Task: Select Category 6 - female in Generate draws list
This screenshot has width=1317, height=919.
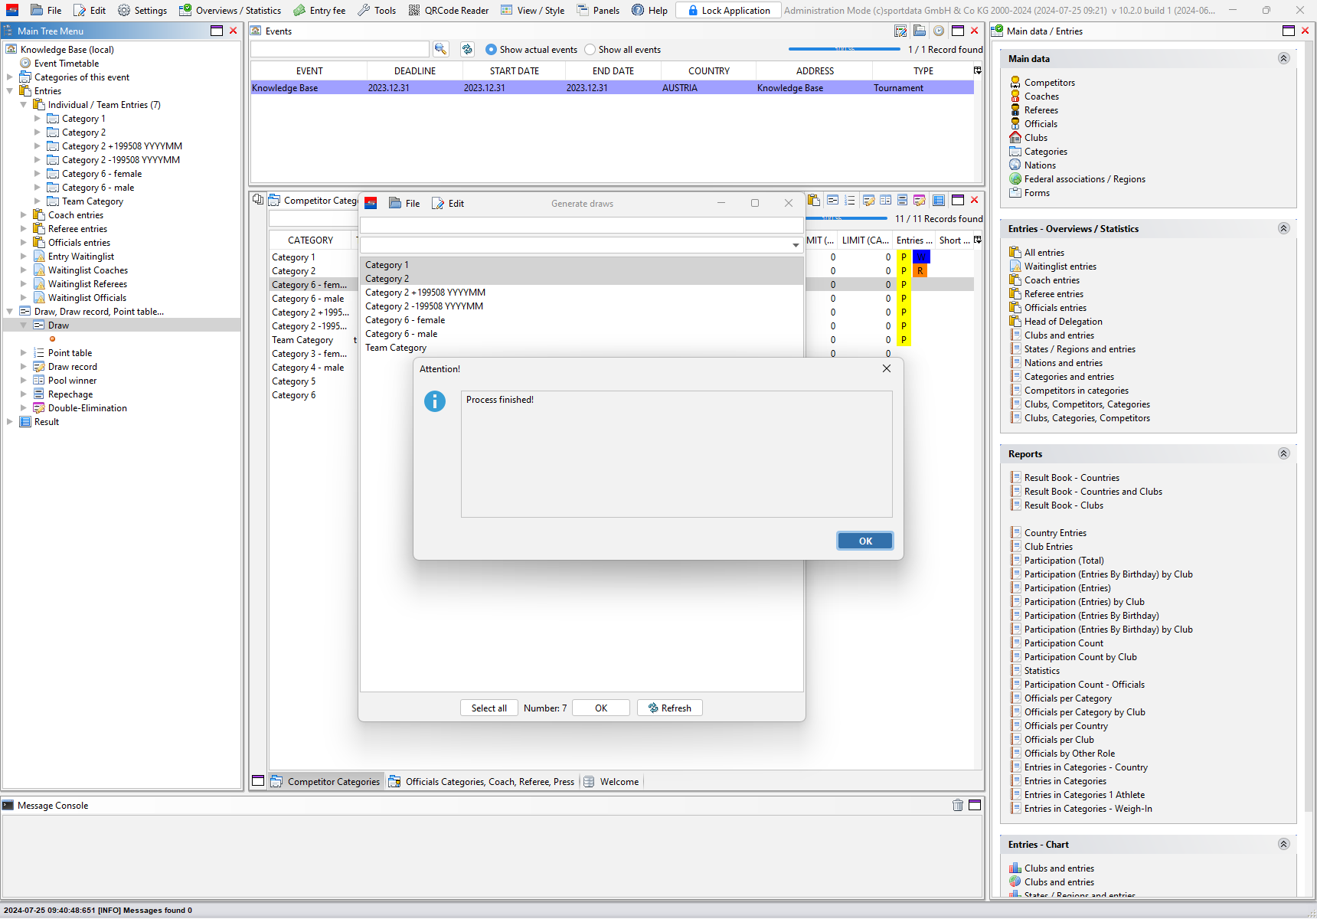Action: click(582, 320)
